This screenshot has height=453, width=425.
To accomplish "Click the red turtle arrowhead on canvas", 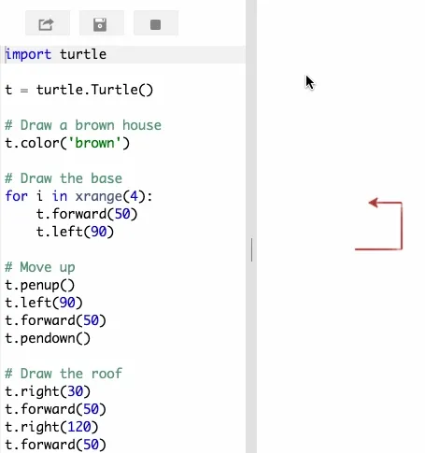I will click(x=373, y=203).
